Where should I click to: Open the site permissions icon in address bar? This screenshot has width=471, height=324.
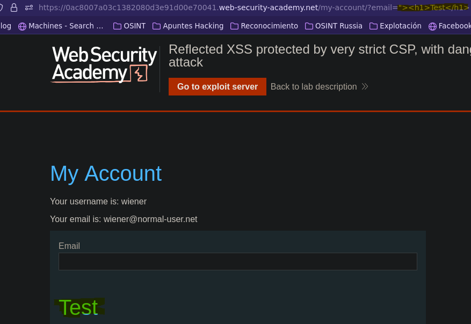(x=29, y=8)
